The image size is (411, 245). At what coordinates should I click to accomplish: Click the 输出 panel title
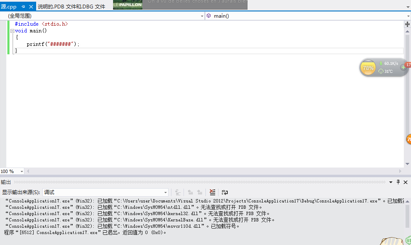click(x=6, y=182)
